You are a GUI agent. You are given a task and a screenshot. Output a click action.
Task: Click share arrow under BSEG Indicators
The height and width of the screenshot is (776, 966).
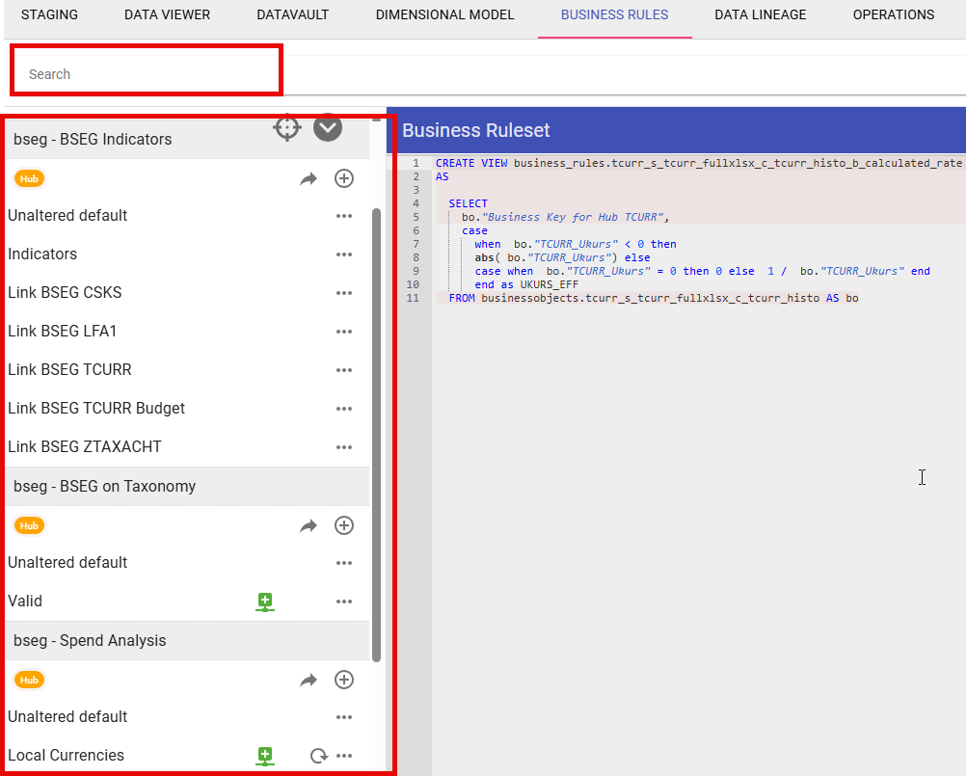coord(309,178)
